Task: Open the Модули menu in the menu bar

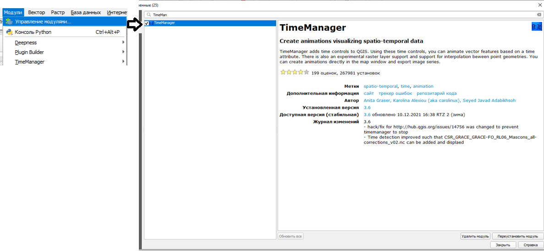Action: click(x=13, y=12)
